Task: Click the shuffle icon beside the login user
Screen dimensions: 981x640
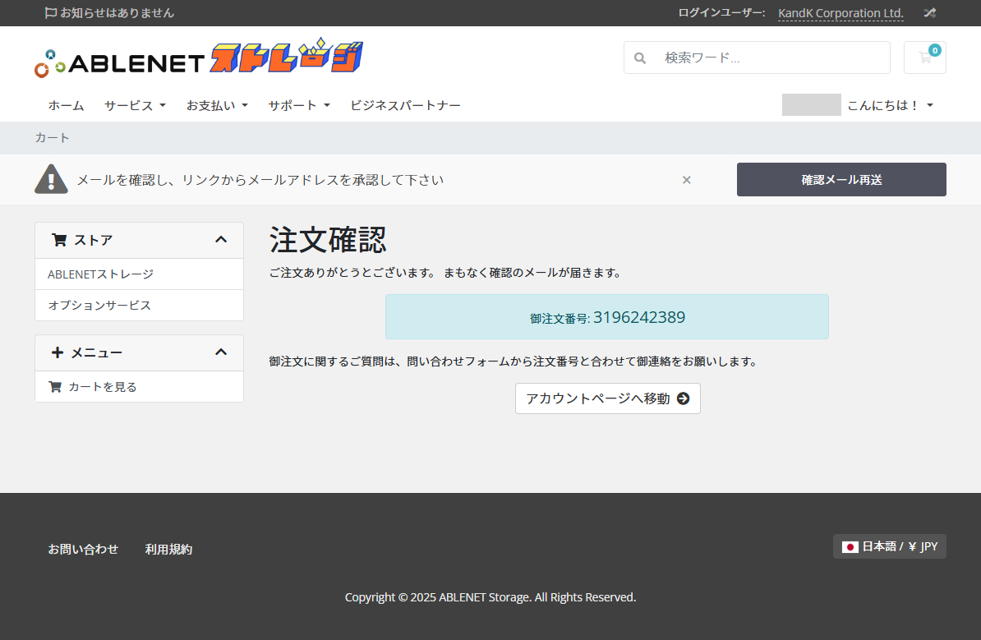Action: [929, 13]
